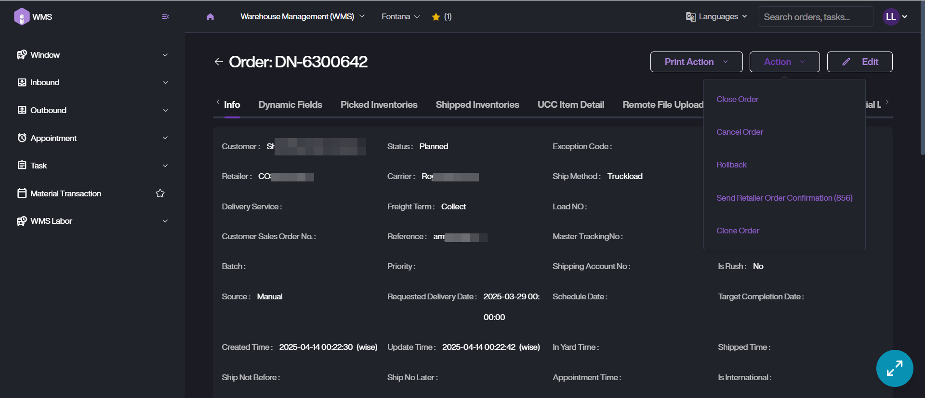Screen dimensions: 925x398
Task: Expand the Print Action dropdown
Action: pos(696,62)
